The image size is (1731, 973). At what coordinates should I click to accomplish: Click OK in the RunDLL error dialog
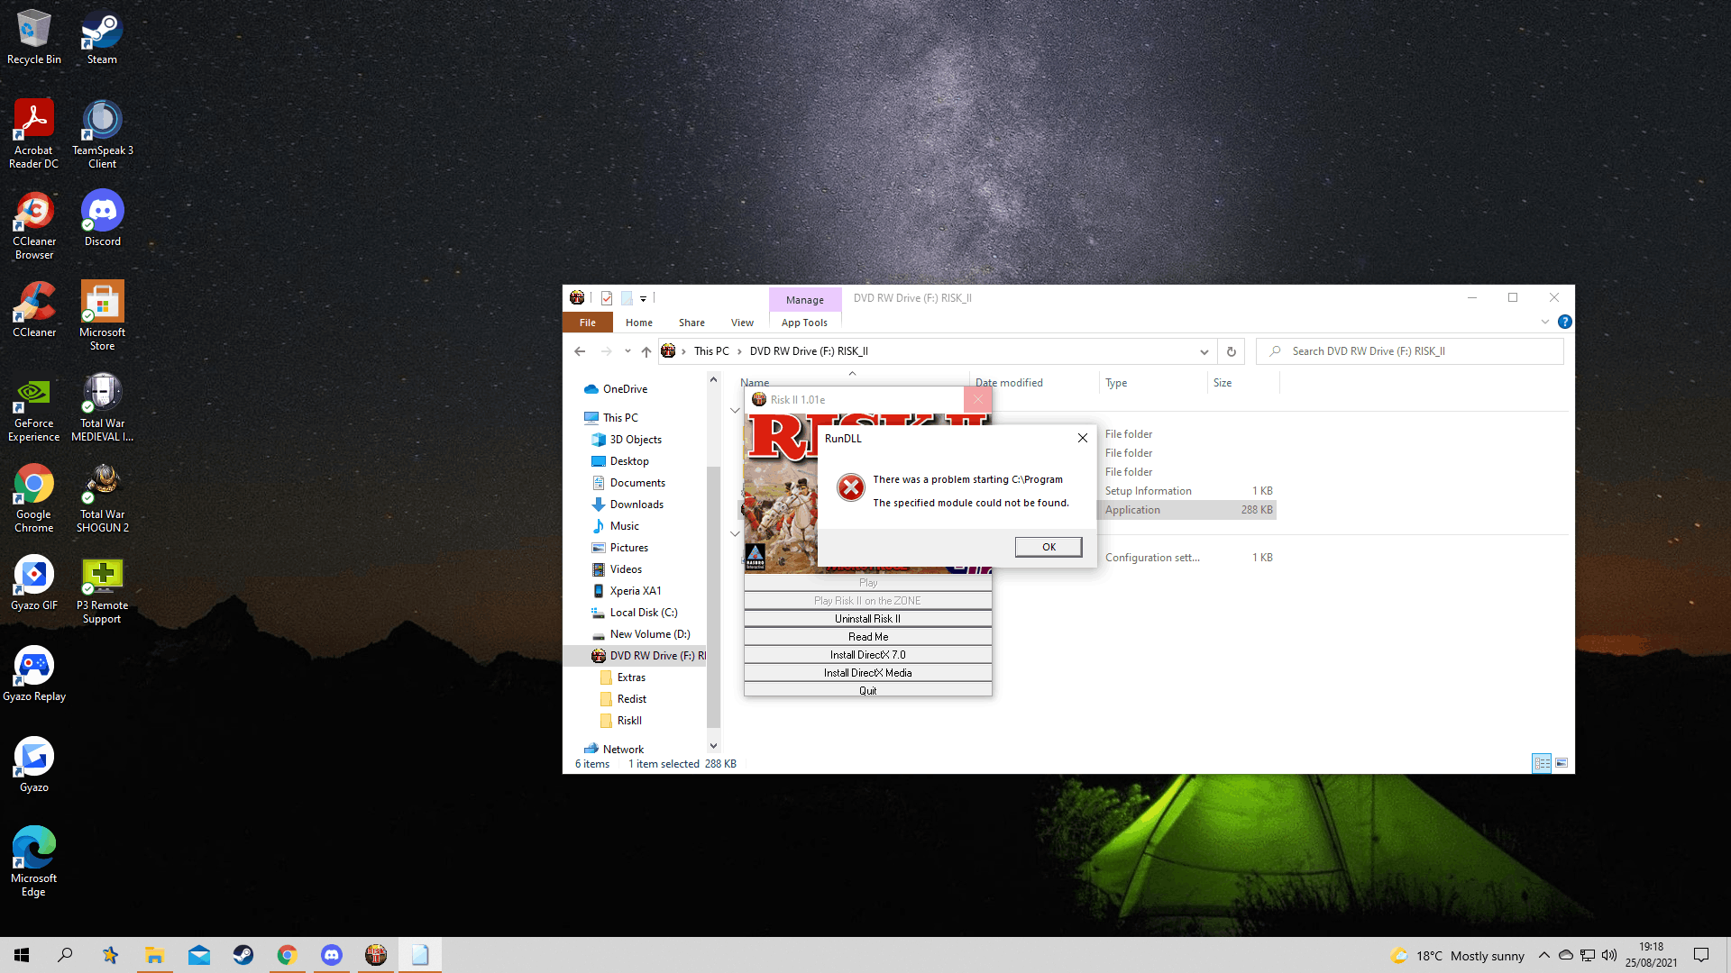click(1048, 547)
